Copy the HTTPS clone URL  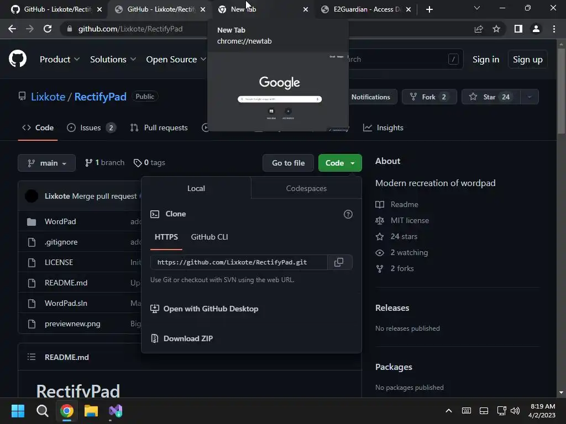339,262
